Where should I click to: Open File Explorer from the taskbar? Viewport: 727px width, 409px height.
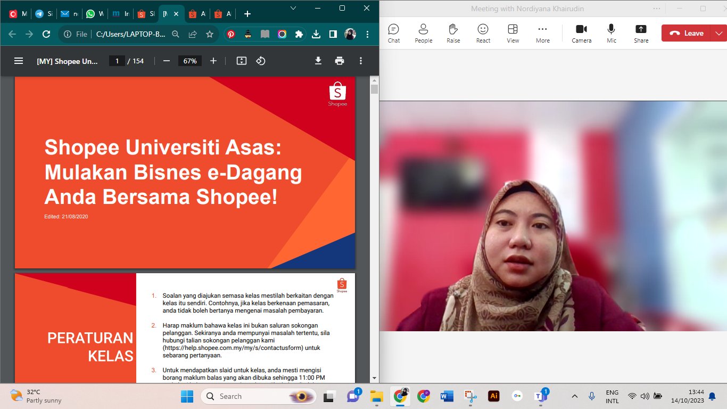[376, 396]
